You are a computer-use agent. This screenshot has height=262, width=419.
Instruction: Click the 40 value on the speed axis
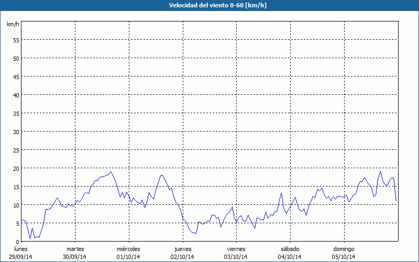[16, 95]
